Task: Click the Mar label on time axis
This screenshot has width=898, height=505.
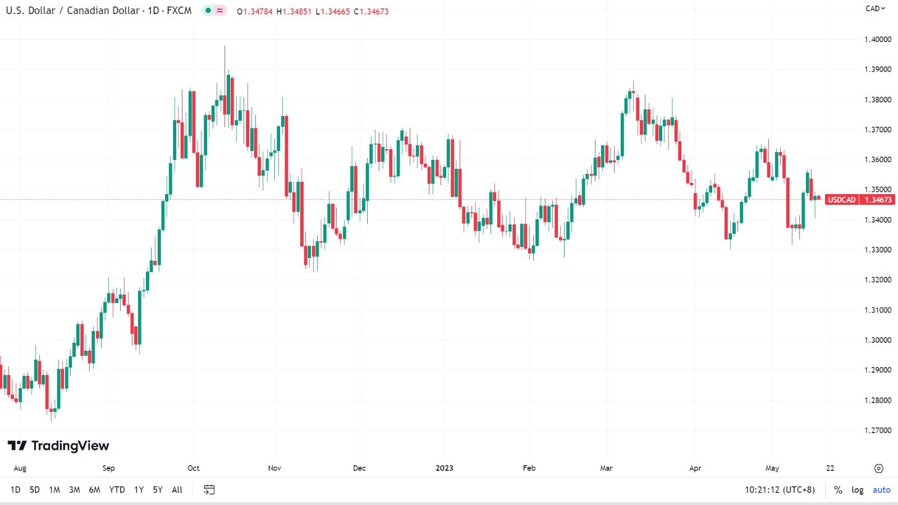Action: (x=606, y=469)
